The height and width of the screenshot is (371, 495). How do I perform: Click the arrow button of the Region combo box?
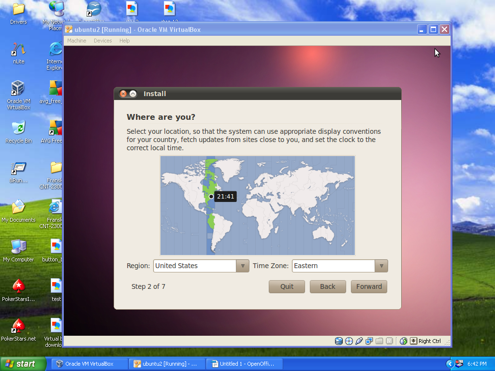243,266
